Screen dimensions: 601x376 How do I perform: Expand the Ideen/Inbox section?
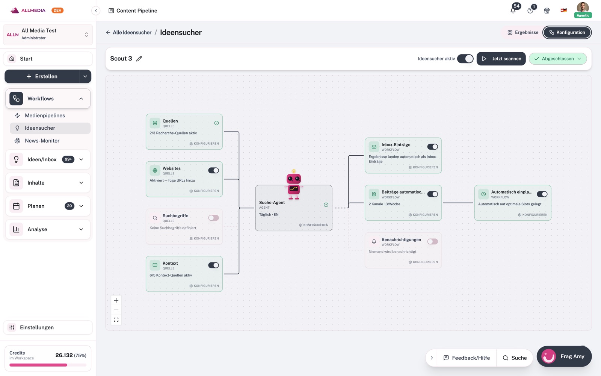click(x=81, y=159)
